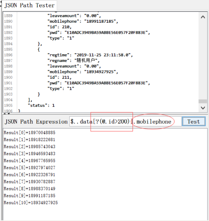
Task: Click the "mobilephone": "18934927925" line
Action: (82, 72)
